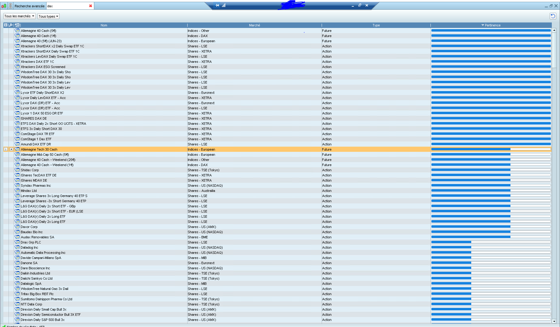Click the results list scroll down arrow
Viewport: 560px width, 327px height.
pyautogui.click(x=554, y=321)
